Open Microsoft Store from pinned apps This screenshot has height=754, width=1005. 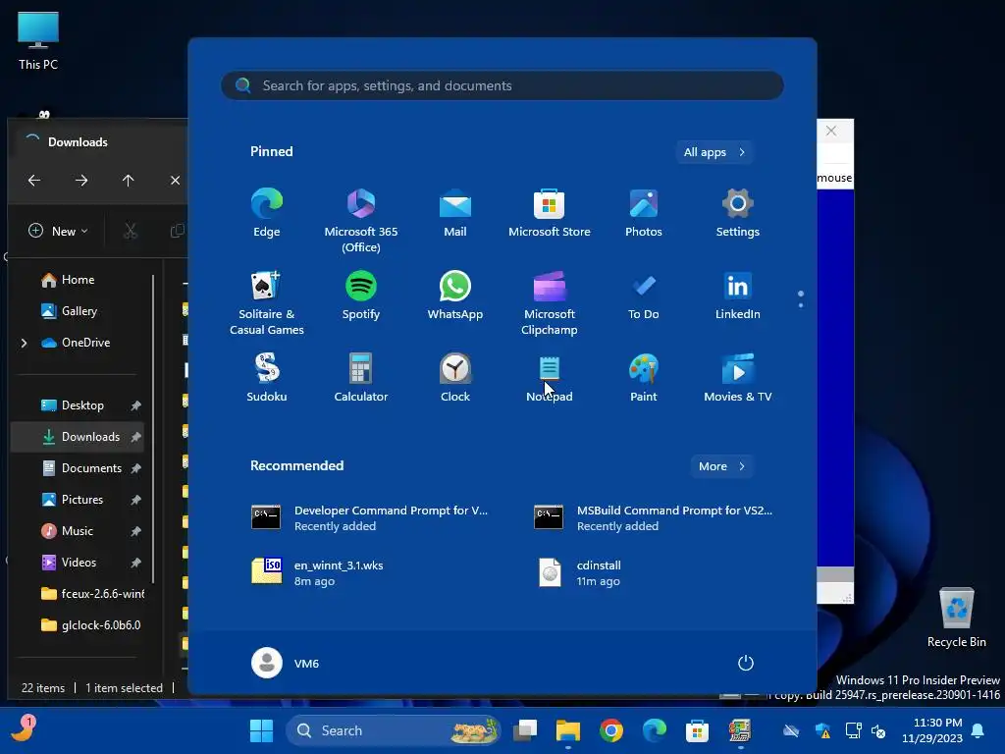point(550,213)
